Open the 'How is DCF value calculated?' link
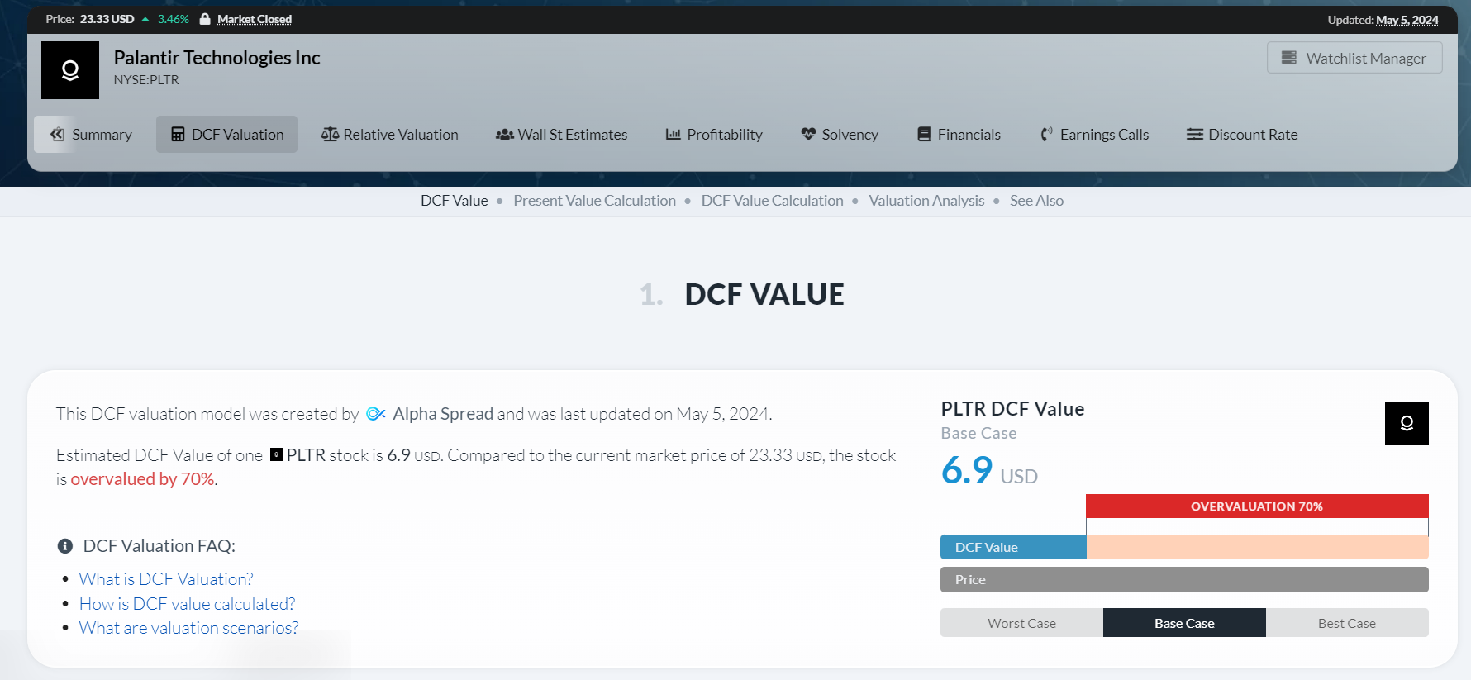Image resolution: width=1471 pixels, height=680 pixels. coord(187,604)
